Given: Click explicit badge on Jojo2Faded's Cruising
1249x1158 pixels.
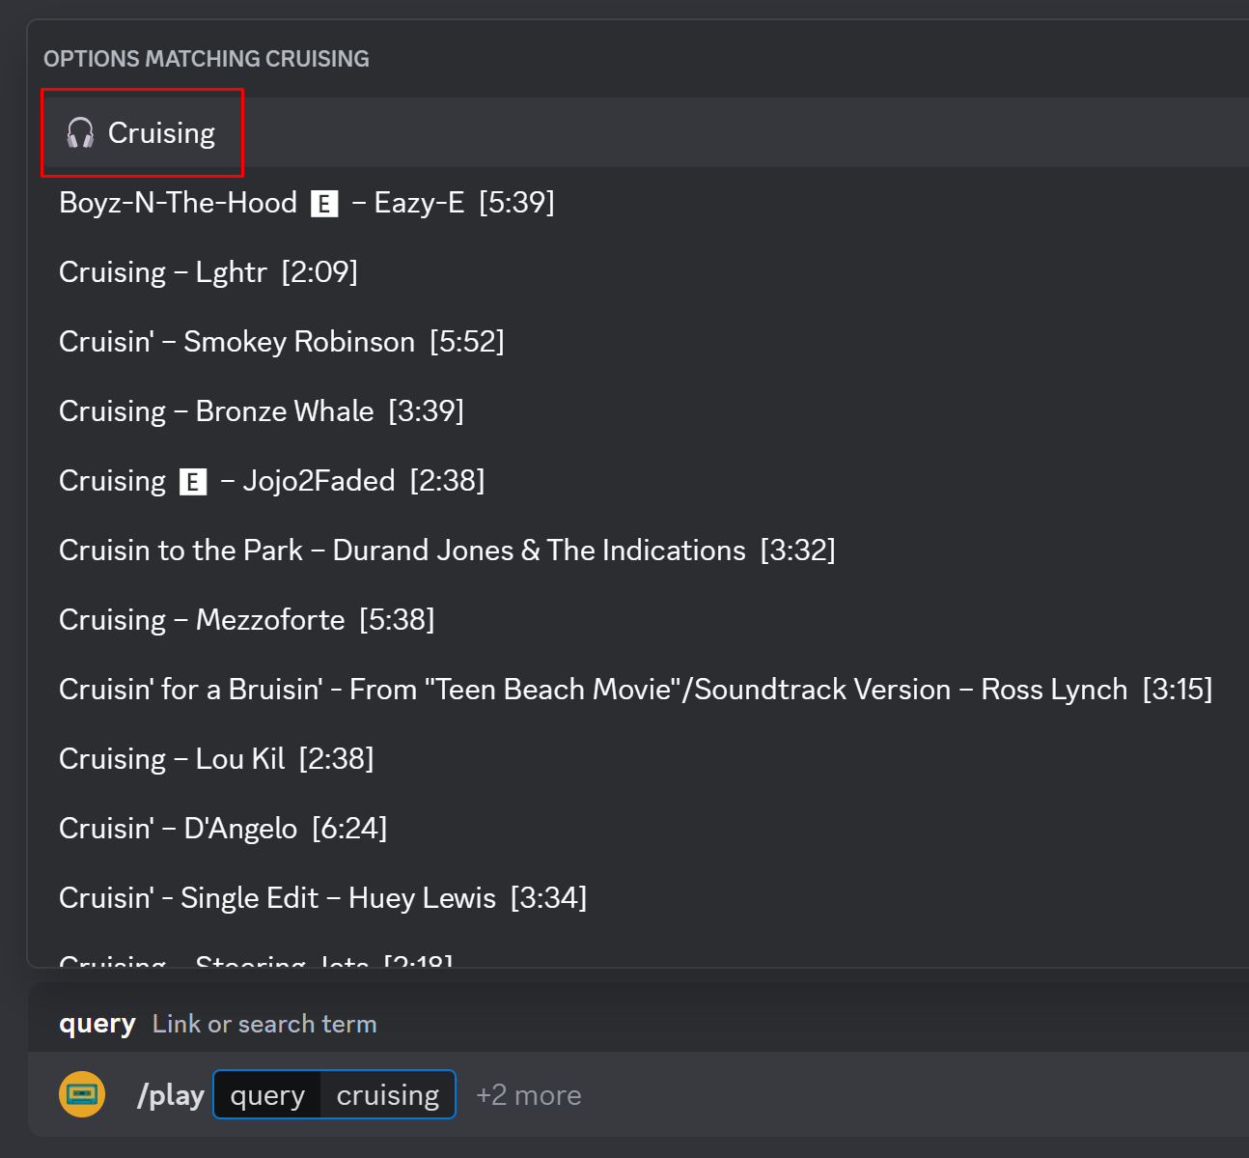Looking at the screenshot, I should [x=193, y=482].
